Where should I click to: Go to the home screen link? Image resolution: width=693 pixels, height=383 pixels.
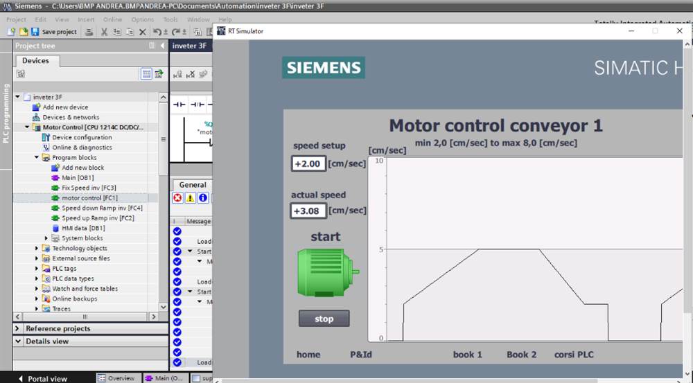coord(308,355)
